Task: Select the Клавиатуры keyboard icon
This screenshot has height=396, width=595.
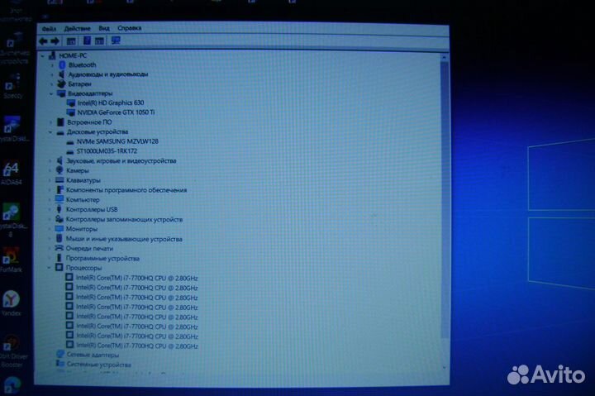Action: coord(59,180)
